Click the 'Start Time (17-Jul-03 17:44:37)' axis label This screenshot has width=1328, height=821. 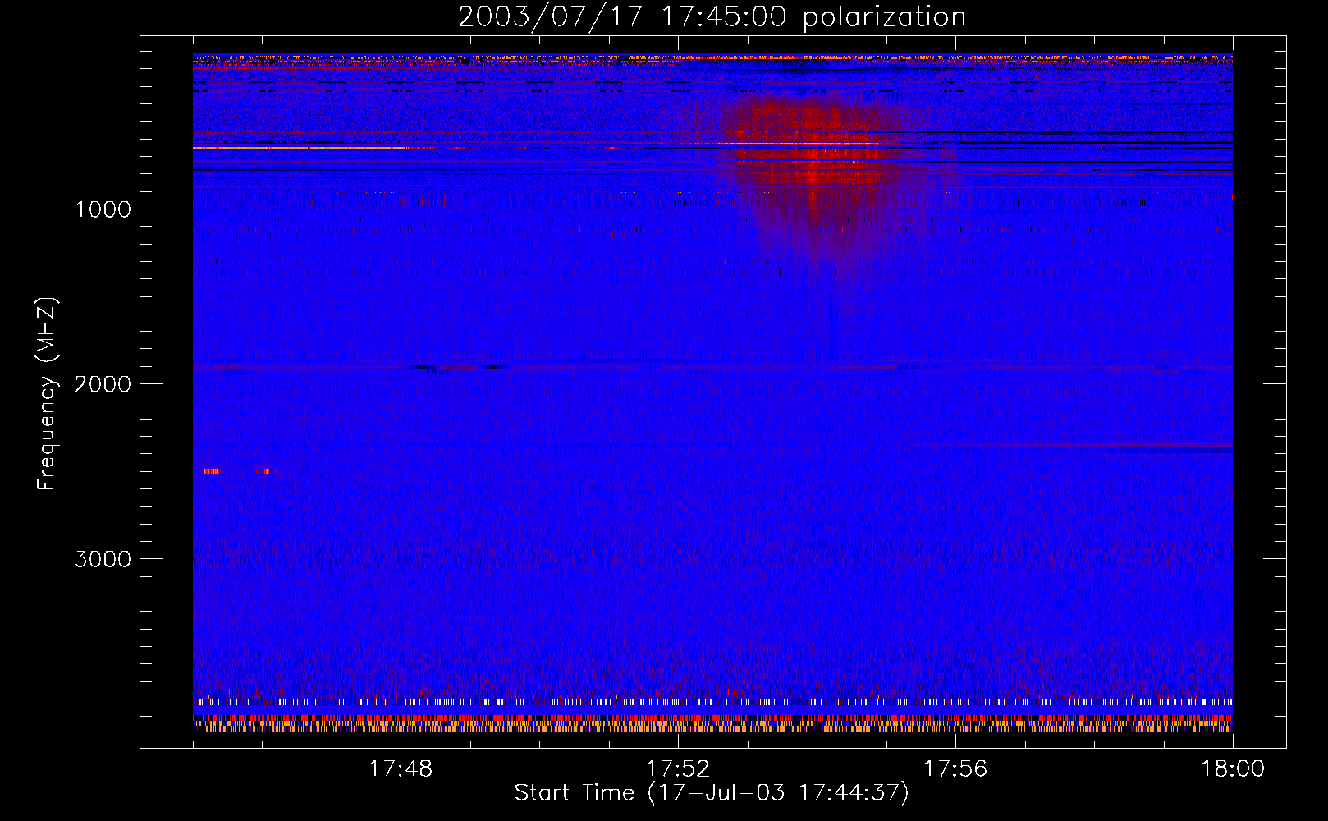click(x=712, y=792)
